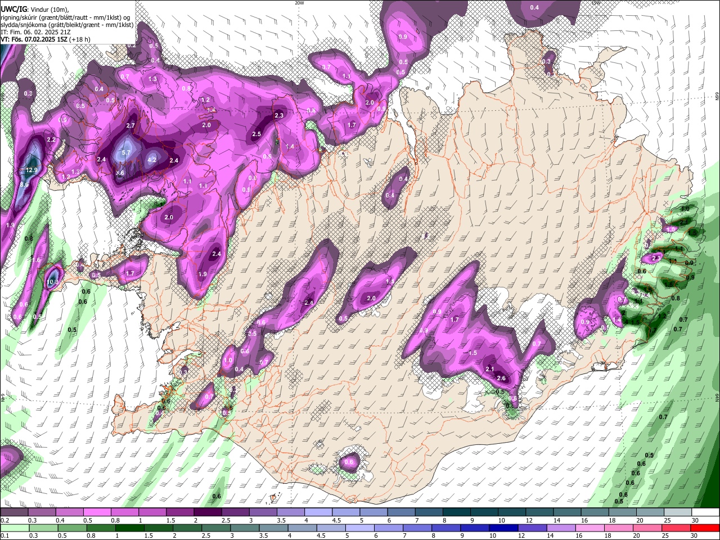Screen dimensions: 720x540
Task: Click the 'IT: Fim. 06. 02. 2025 21Z' line
Action: [35, 32]
